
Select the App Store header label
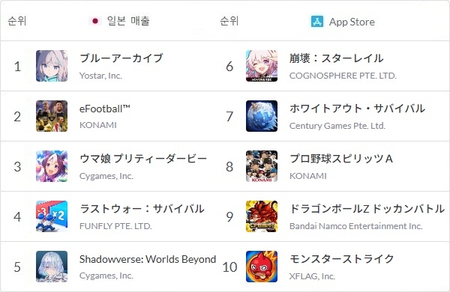pyautogui.click(x=352, y=22)
